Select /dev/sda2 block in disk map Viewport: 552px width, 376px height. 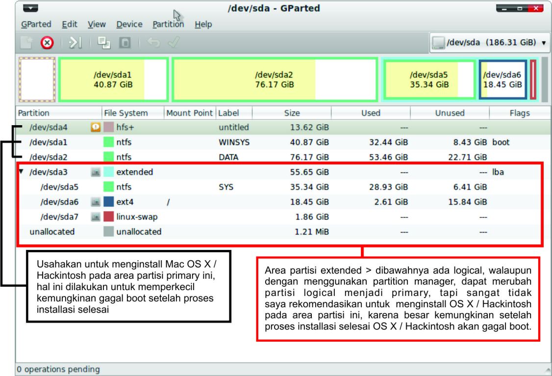click(x=275, y=80)
